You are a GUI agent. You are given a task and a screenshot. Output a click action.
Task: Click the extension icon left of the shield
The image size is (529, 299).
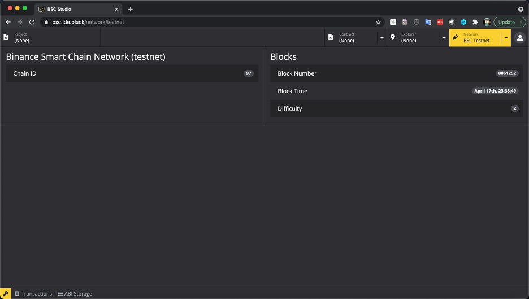point(405,22)
